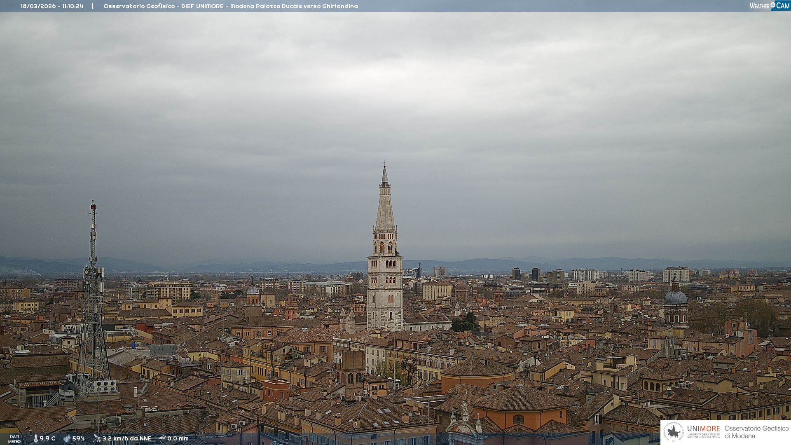Screen dimensions: 791x445
Task: Click the Osservatorio Geofisico di Modena label
Action: coord(756,432)
